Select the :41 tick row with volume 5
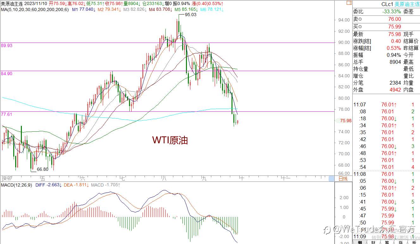This screenshot has height=244, width=420. coord(386,202)
